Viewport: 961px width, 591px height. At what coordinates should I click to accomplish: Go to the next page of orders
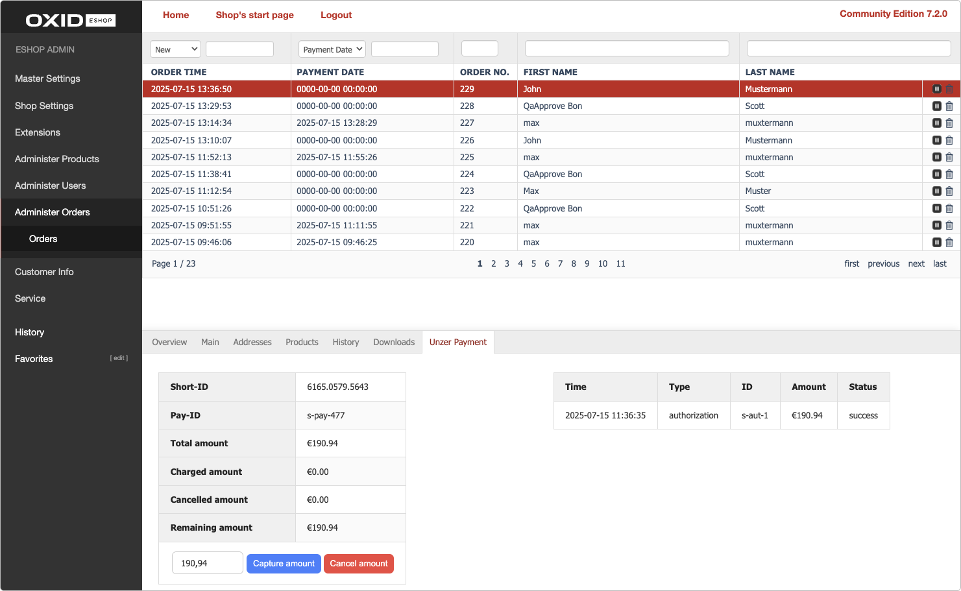916,263
